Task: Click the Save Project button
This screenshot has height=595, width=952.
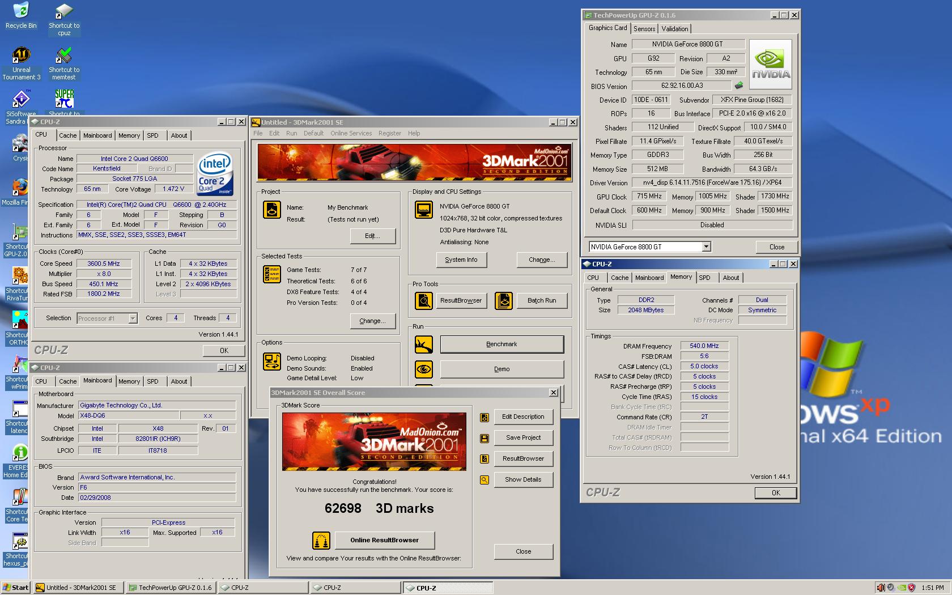Action: (524, 437)
